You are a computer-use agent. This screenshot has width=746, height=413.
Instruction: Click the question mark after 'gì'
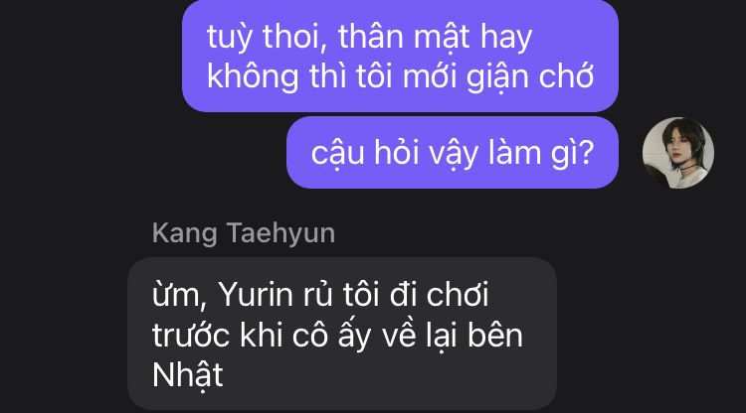click(586, 152)
